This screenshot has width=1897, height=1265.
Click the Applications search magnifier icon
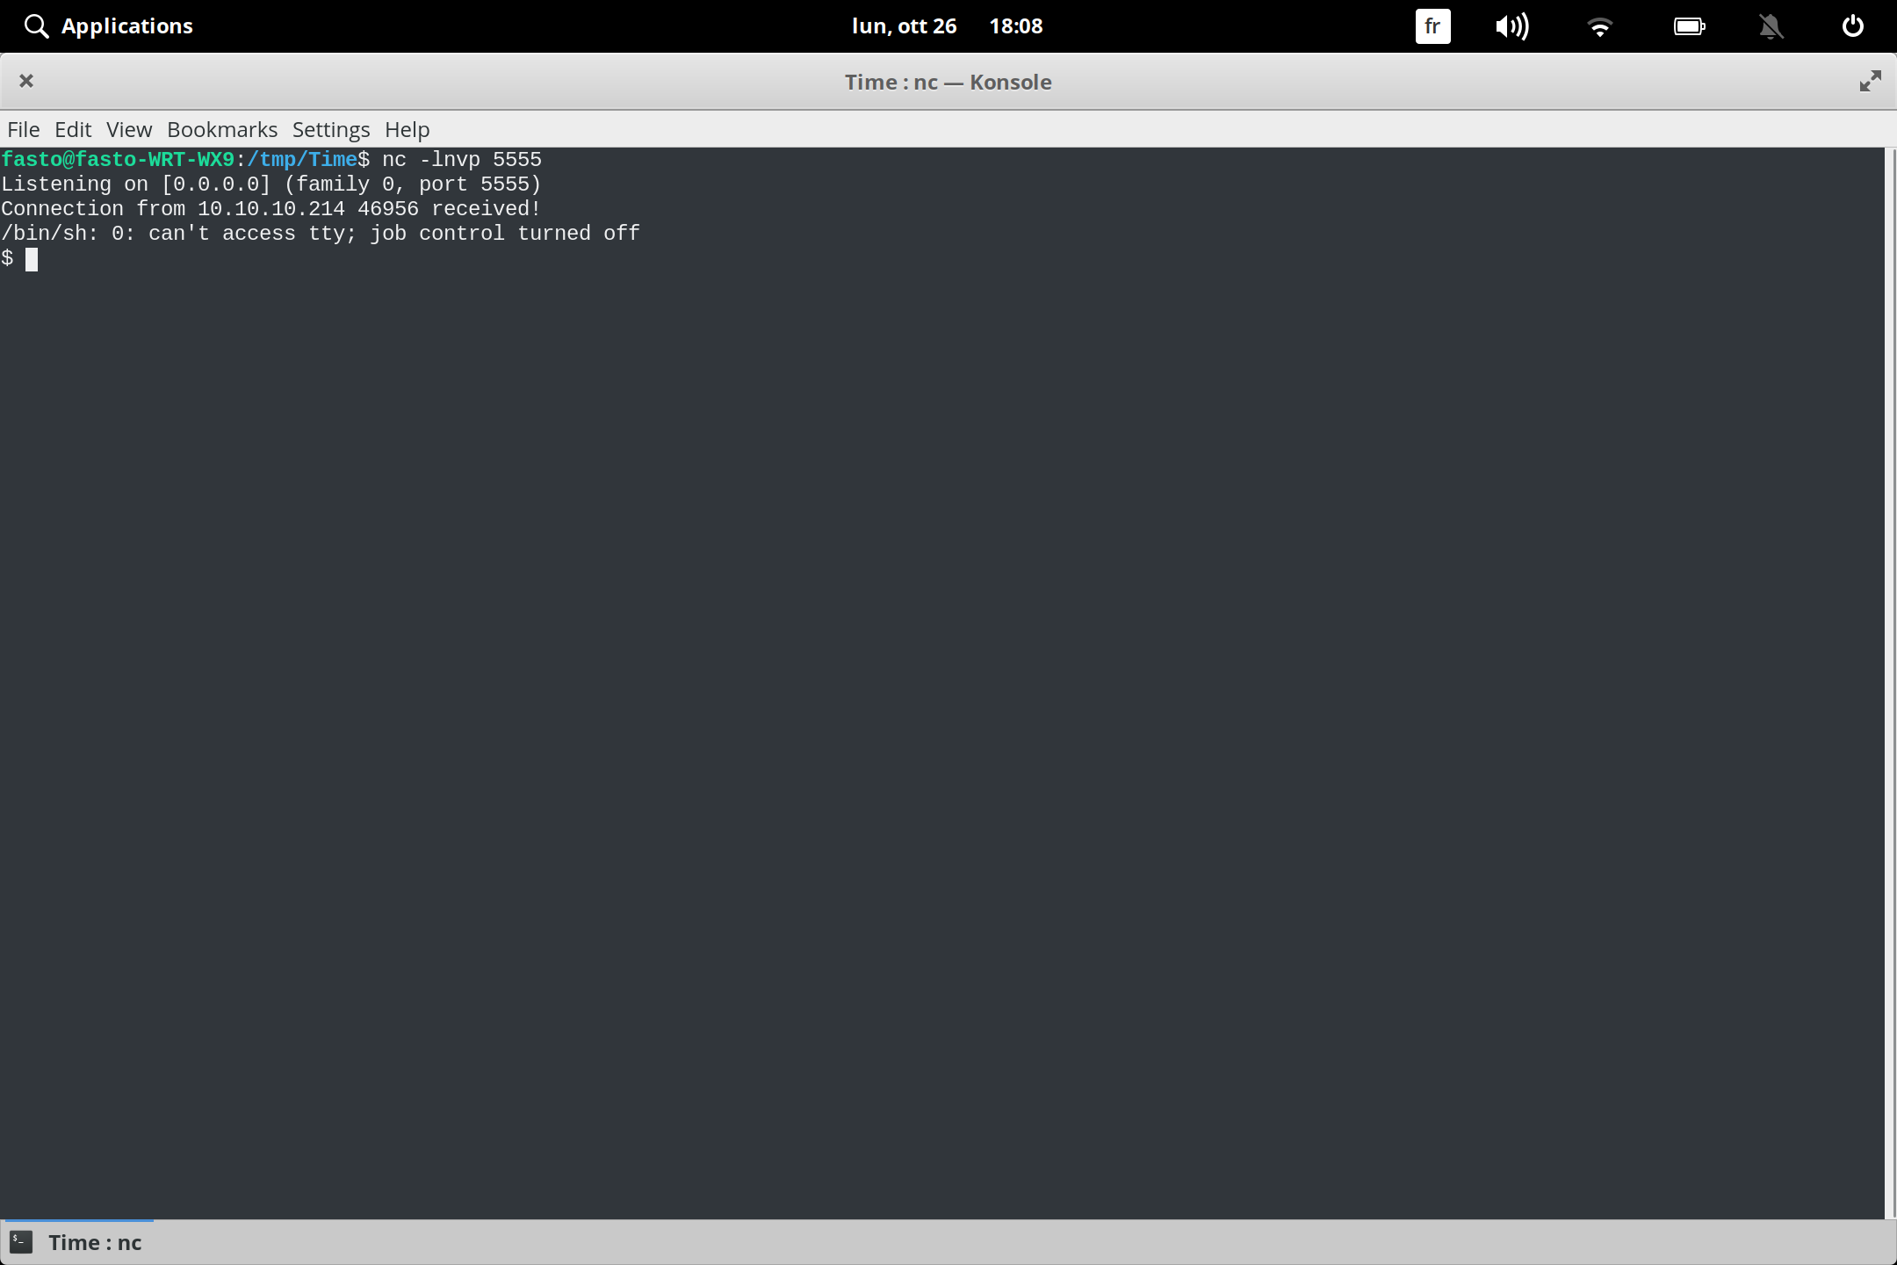point(37,25)
